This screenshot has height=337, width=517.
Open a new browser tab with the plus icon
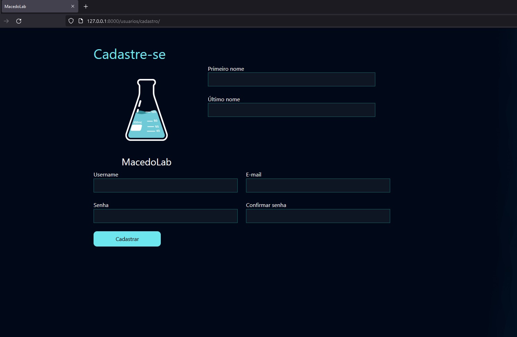coord(86,6)
